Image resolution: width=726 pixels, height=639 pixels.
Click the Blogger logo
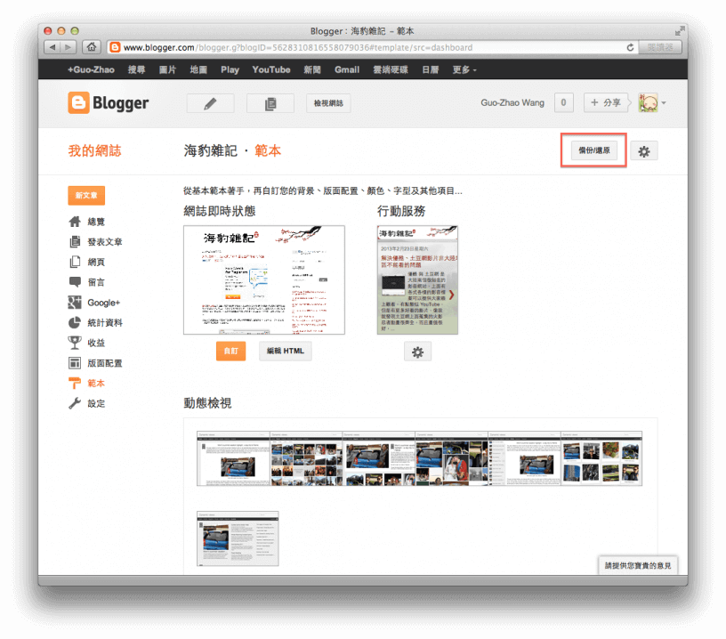pos(109,103)
